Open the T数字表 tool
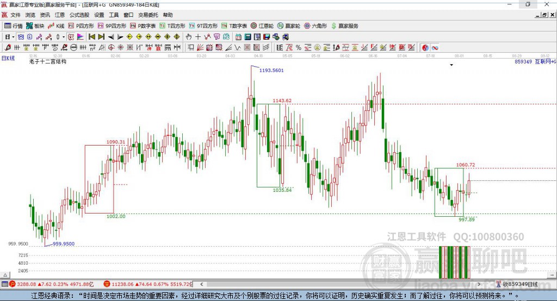The height and width of the screenshot is (301, 557). (x=234, y=26)
